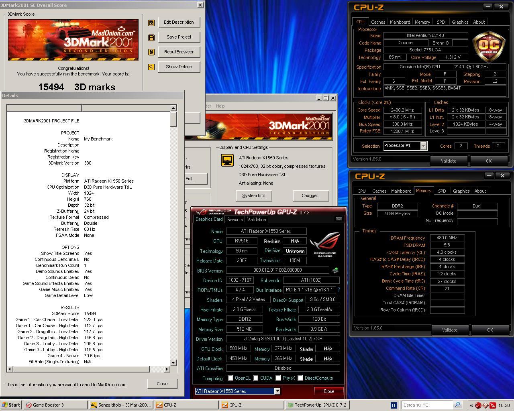Click the first CPU-Z taskbar button icon
This screenshot has height=411, width=514.
[159, 405]
